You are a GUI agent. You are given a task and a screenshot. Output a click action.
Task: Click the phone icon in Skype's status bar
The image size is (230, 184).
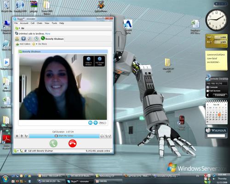pyautogui.click(x=21, y=151)
